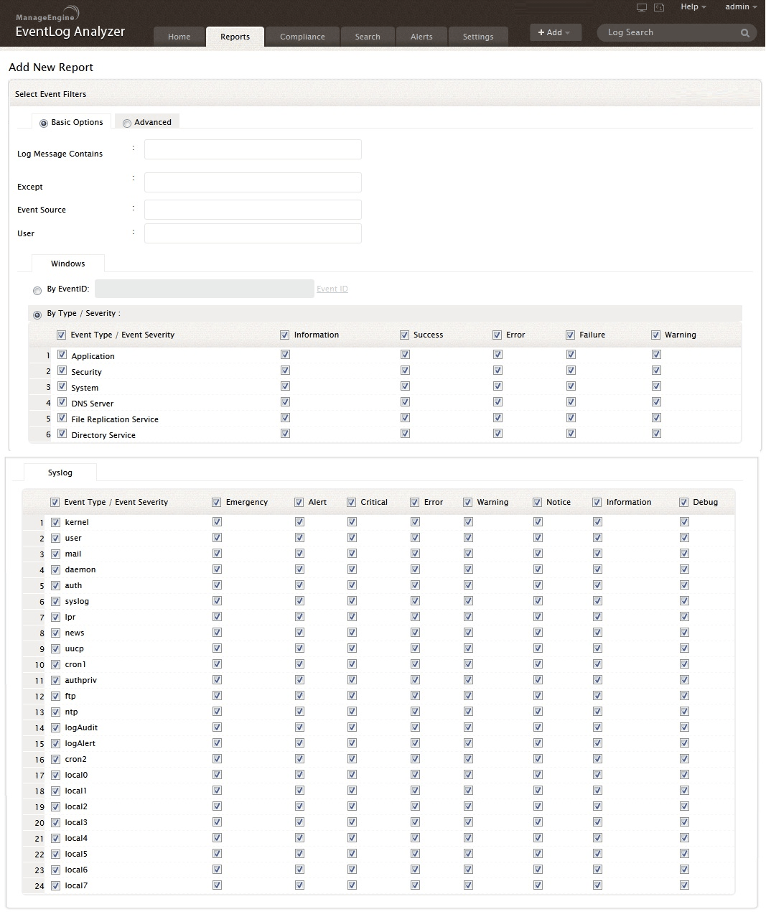Expand the admin account menu
This screenshot has width=766, height=917.
tap(741, 7)
